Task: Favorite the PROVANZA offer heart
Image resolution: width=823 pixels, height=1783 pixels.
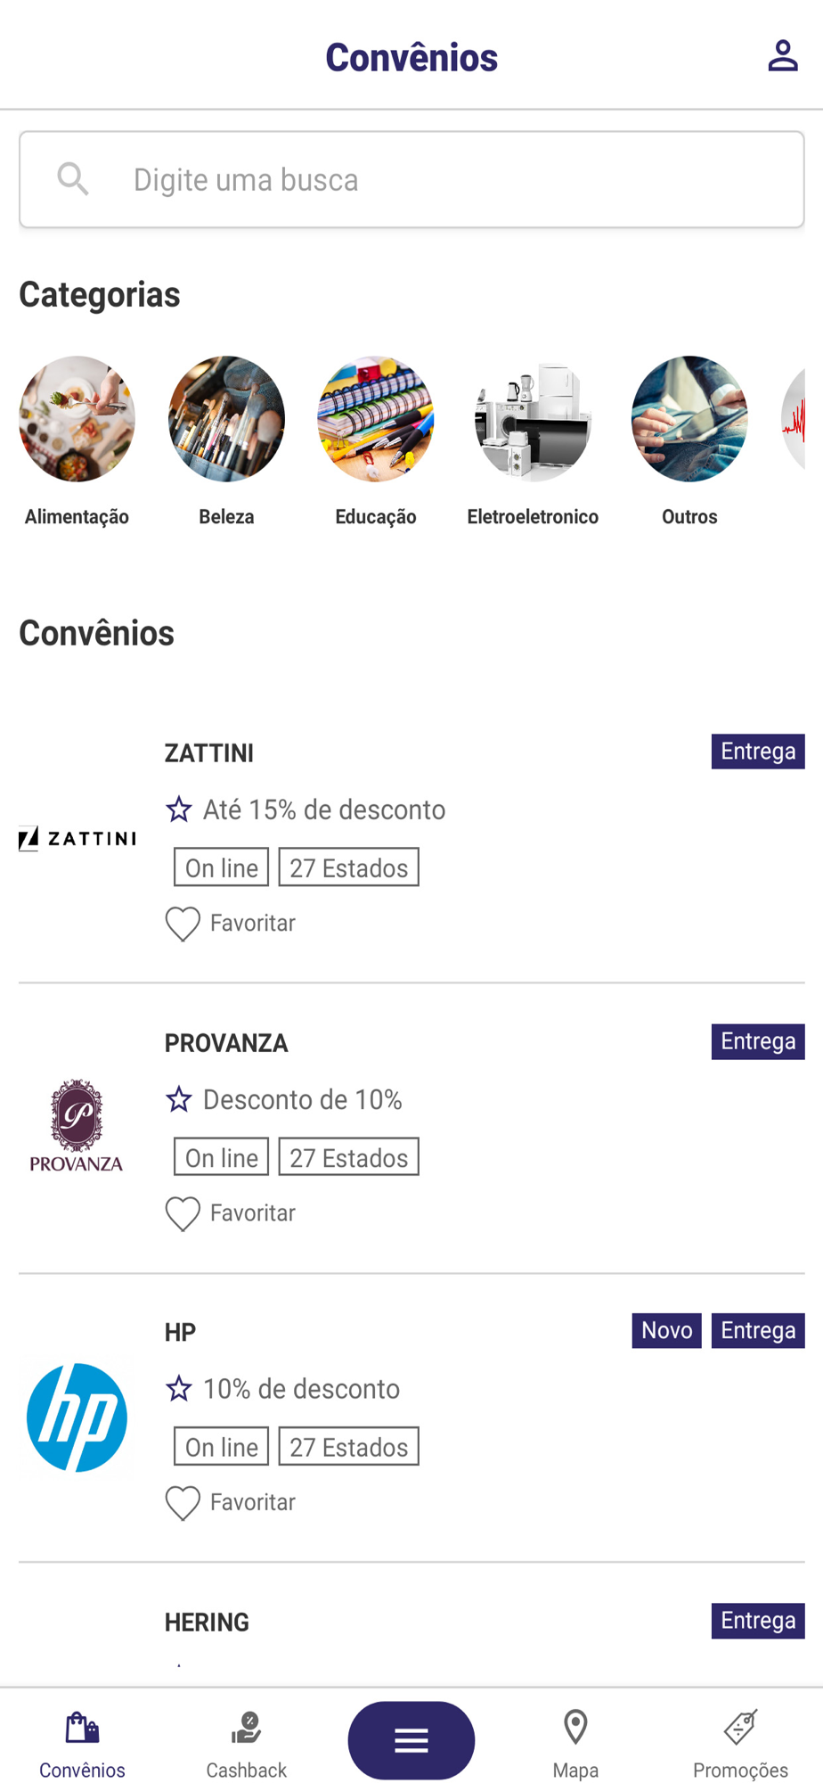Action: (183, 1213)
